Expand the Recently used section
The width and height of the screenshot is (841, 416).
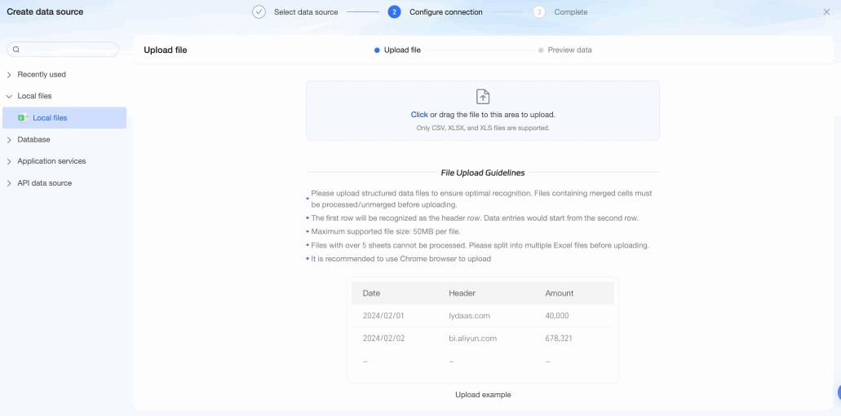point(9,75)
